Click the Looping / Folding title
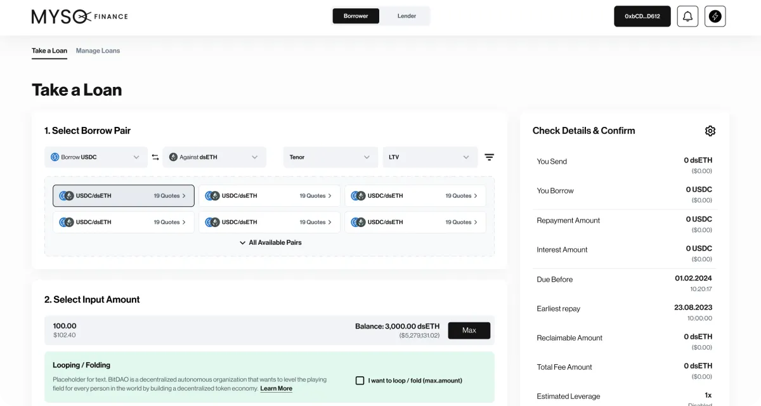 [82, 365]
